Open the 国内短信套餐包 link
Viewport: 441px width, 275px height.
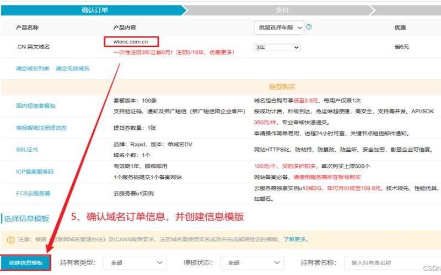(36, 106)
